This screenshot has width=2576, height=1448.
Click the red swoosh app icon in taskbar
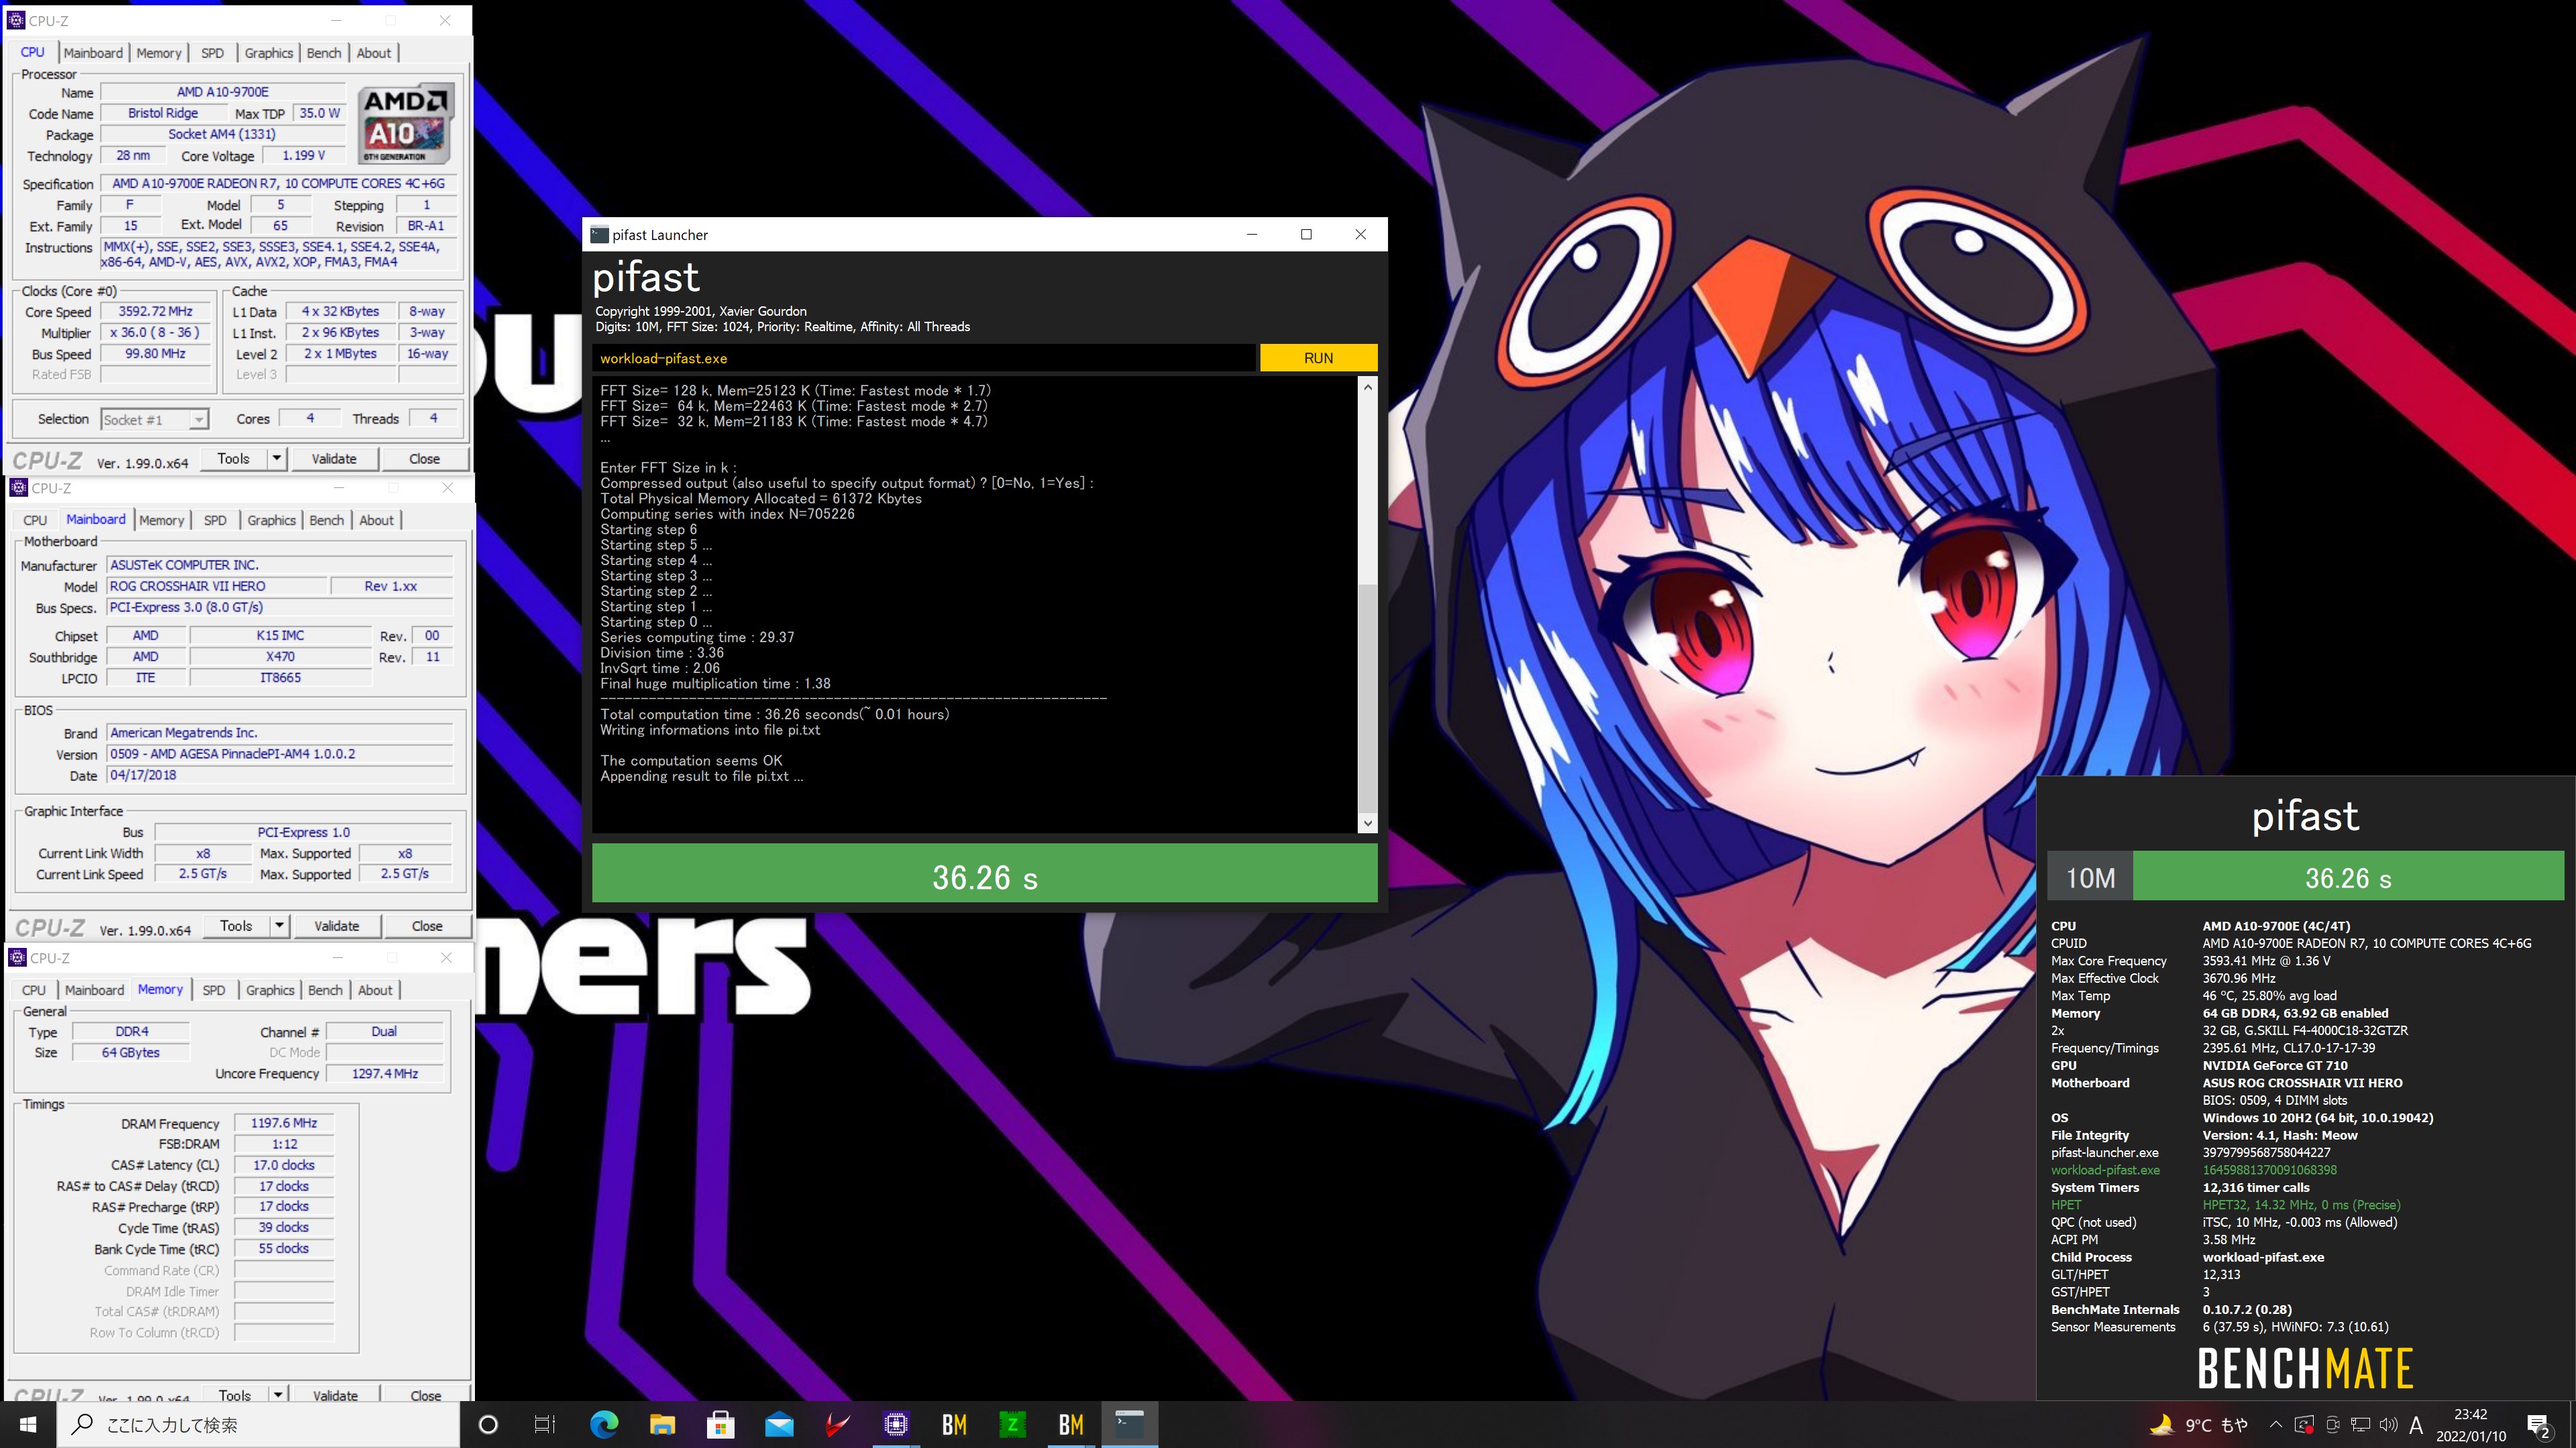click(837, 1424)
